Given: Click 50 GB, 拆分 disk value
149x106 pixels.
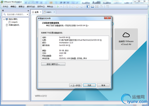Looking at the screenshot, I should 64,50.
